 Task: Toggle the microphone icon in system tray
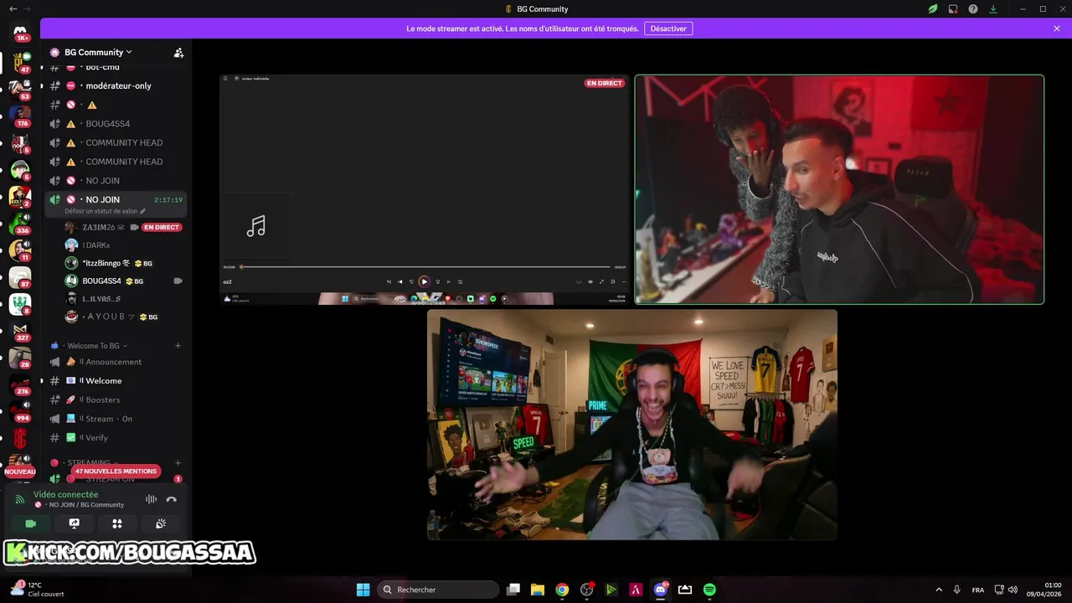pyautogui.click(x=956, y=590)
